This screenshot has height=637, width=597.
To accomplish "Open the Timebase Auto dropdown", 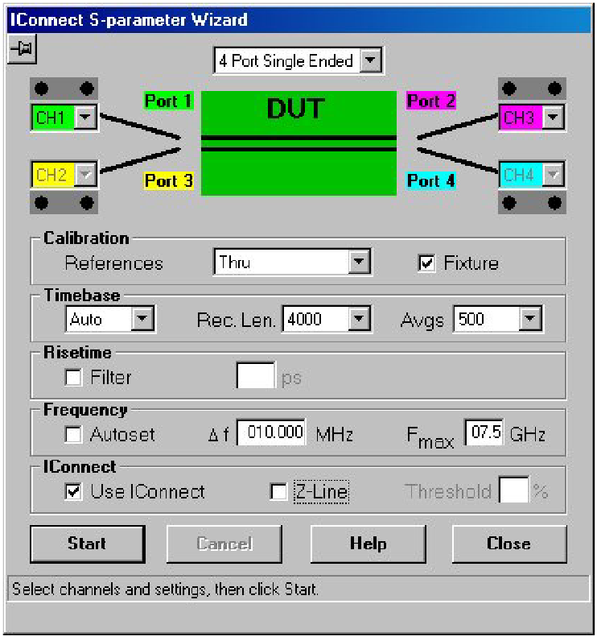I will pyautogui.click(x=142, y=319).
